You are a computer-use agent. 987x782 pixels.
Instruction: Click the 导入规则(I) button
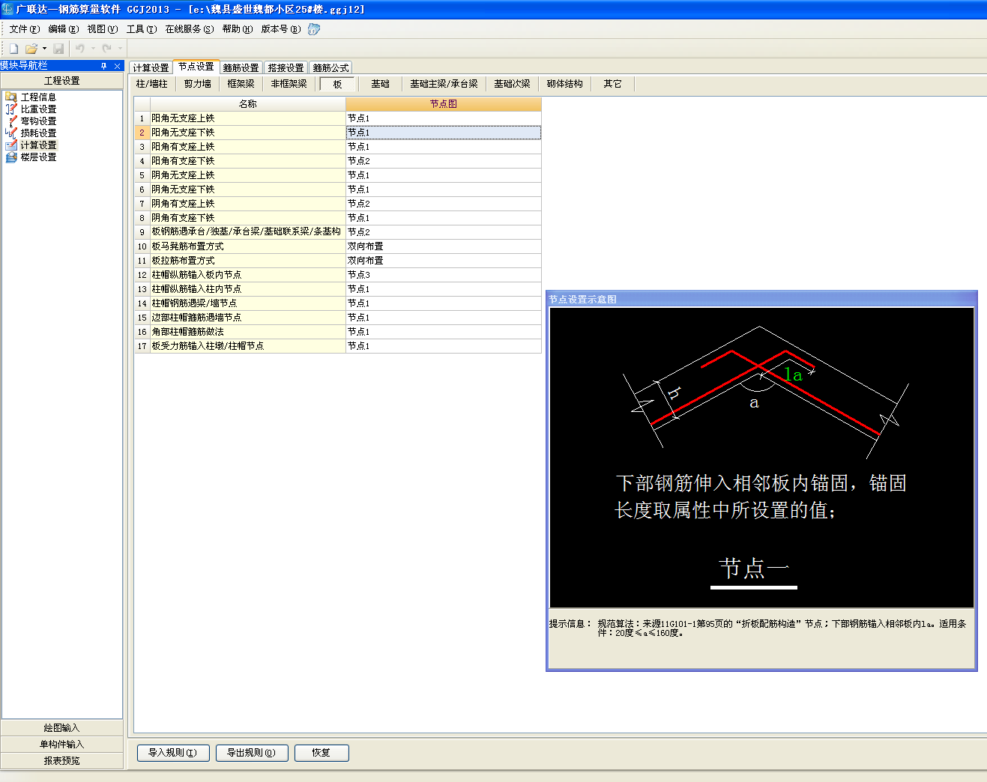[172, 753]
